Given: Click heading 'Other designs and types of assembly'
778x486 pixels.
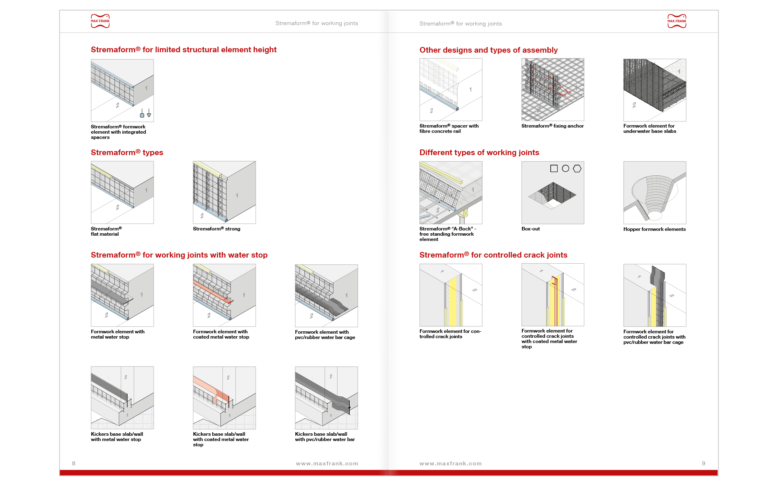Looking at the screenshot, I should tap(488, 50).
